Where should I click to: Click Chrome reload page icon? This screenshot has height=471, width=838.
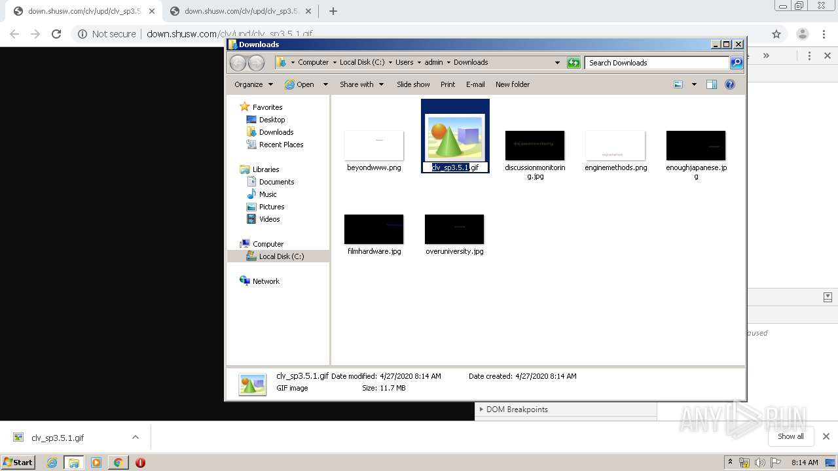point(56,34)
